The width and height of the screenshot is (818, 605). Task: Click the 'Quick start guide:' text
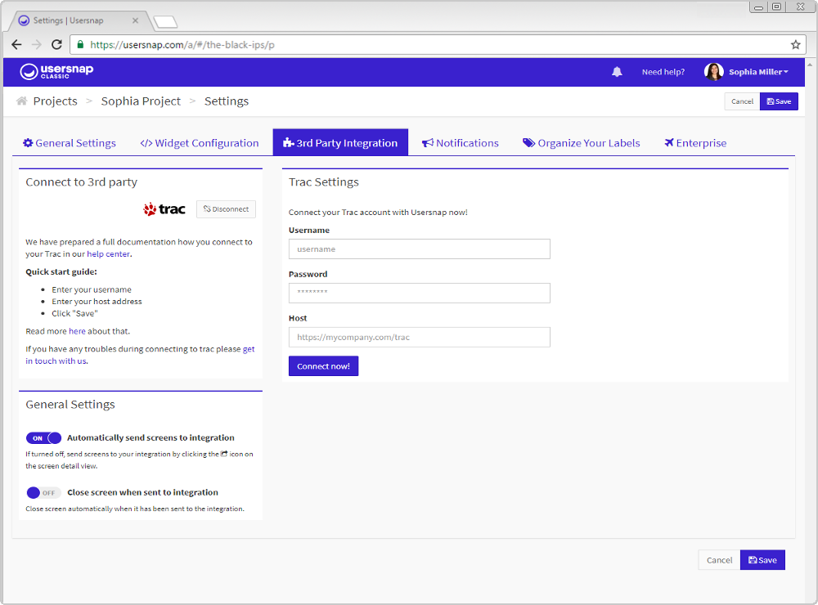click(x=61, y=271)
